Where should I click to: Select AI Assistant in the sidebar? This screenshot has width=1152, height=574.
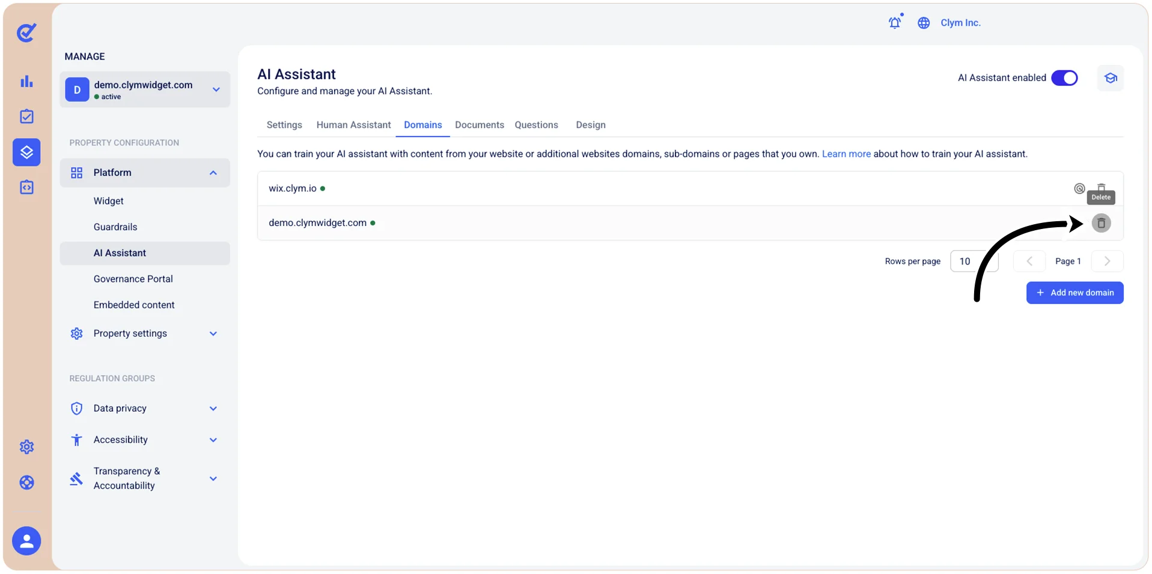(145, 253)
